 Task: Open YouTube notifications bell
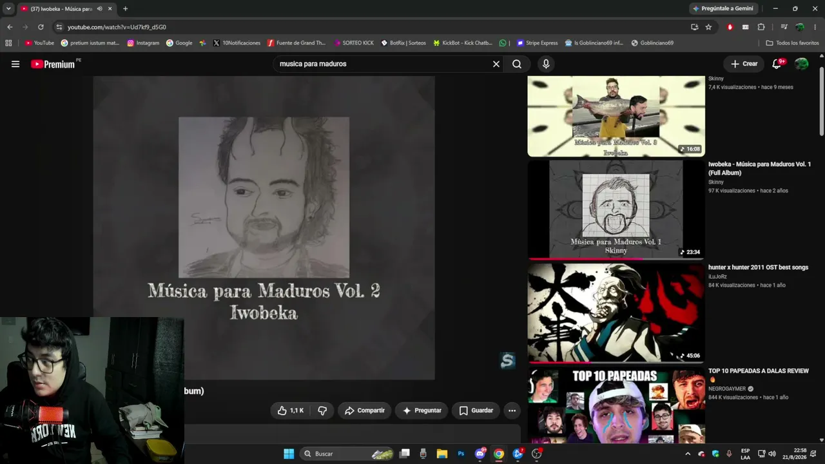pos(777,63)
